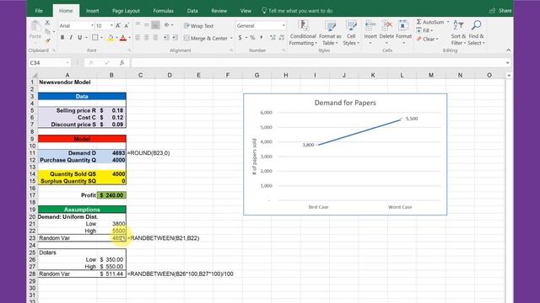540x303 pixels.
Task: Open Conditional Formatting menu
Action: click(x=303, y=33)
